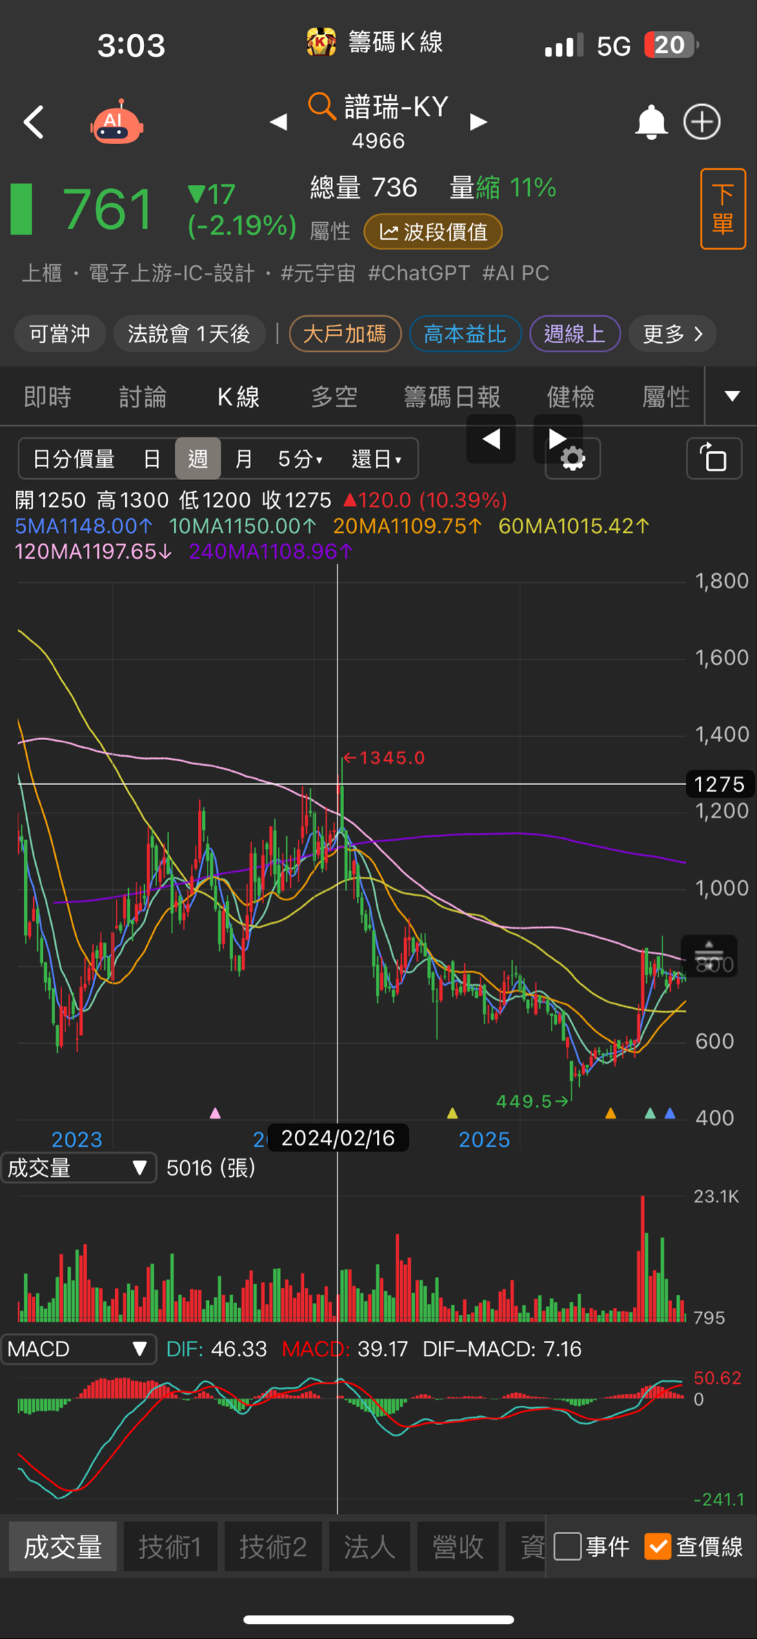
Task: Switch to 多空 tab
Action: 334,397
